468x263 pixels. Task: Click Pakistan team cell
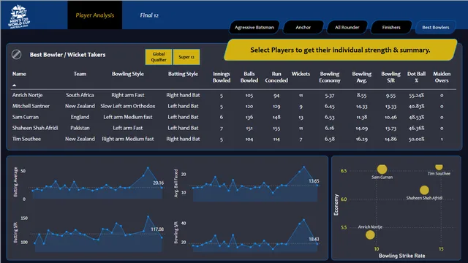pyautogui.click(x=80, y=128)
